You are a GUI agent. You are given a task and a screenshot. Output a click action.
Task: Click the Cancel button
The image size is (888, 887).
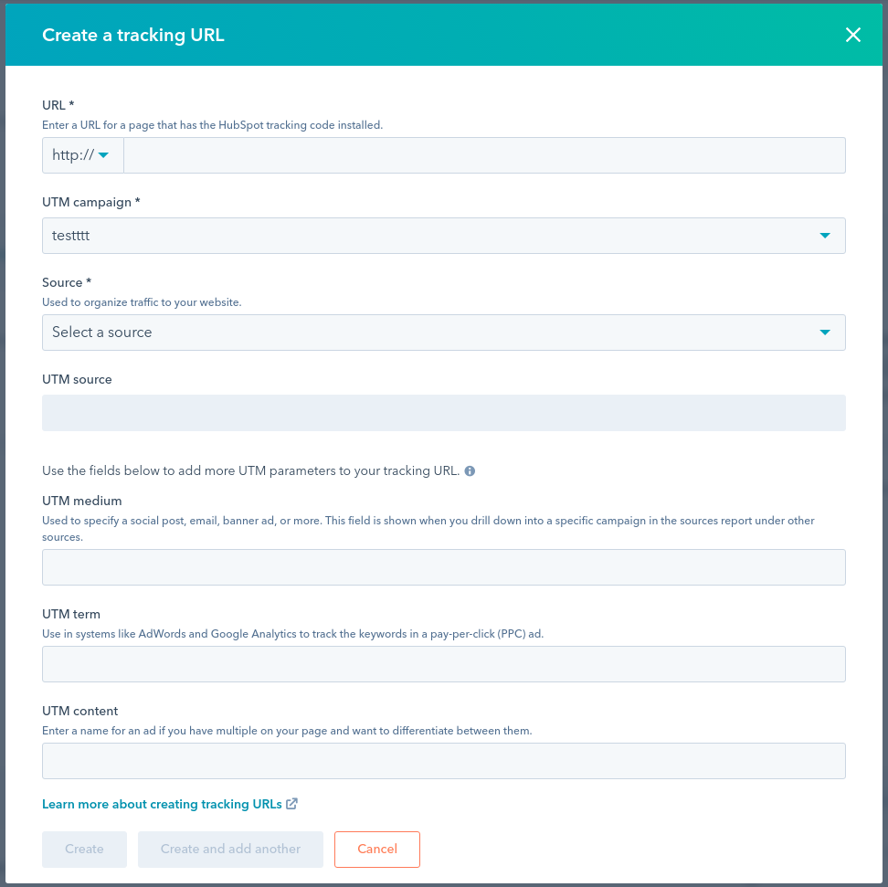(376, 849)
